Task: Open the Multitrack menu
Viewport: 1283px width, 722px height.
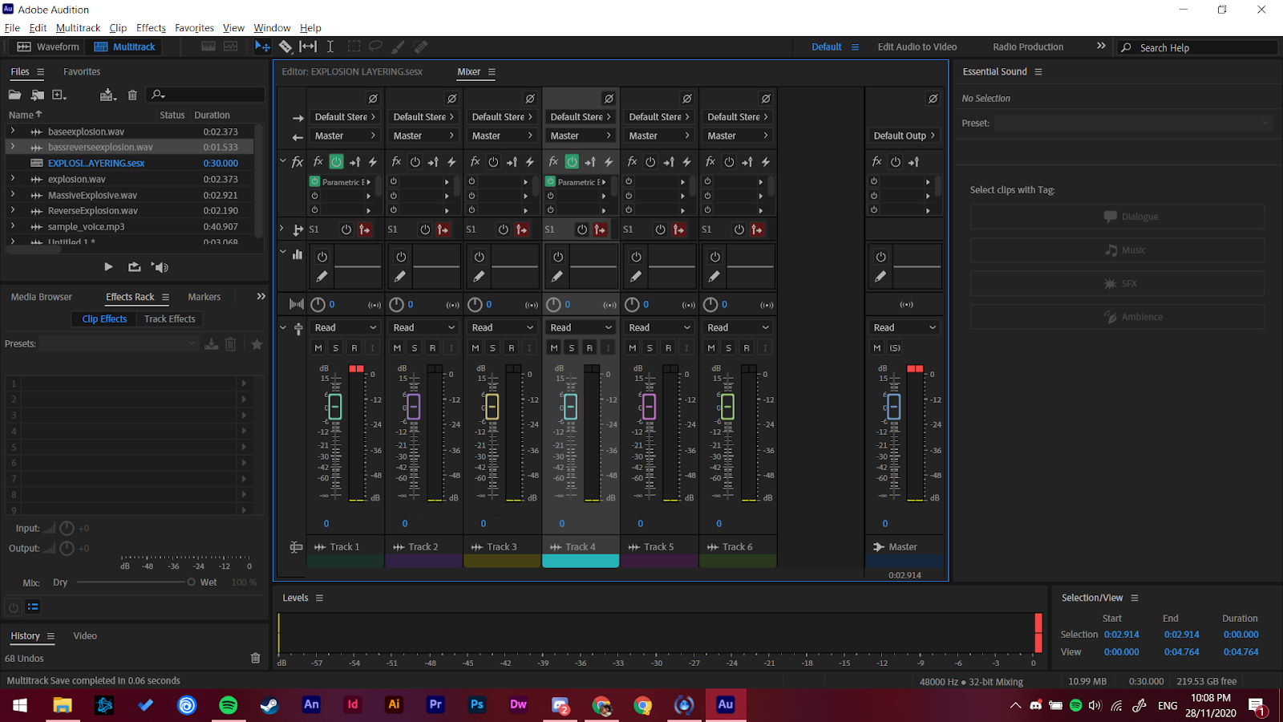Action: coord(79,27)
